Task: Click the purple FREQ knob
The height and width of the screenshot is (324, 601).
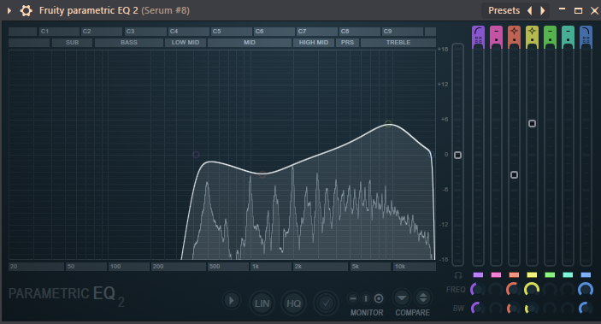Action: click(478, 290)
